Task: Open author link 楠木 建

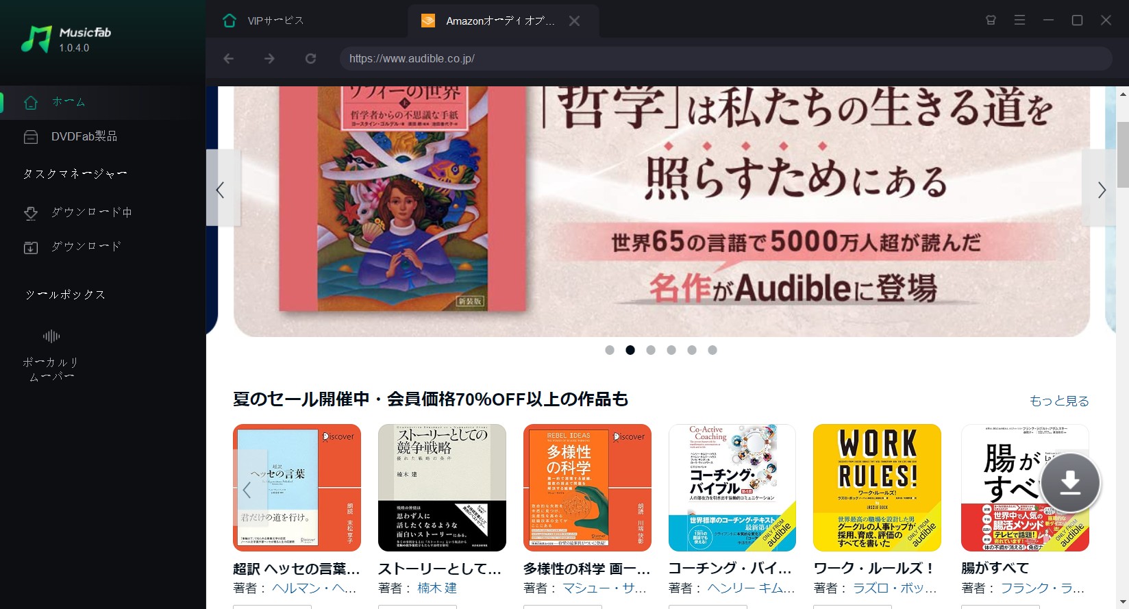Action: (437, 588)
